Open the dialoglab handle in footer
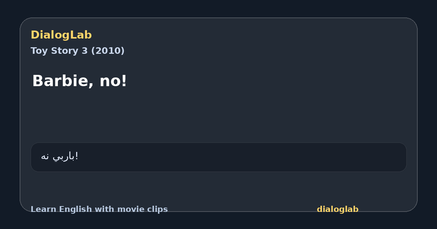The width and height of the screenshot is (437, 229). point(338,209)
